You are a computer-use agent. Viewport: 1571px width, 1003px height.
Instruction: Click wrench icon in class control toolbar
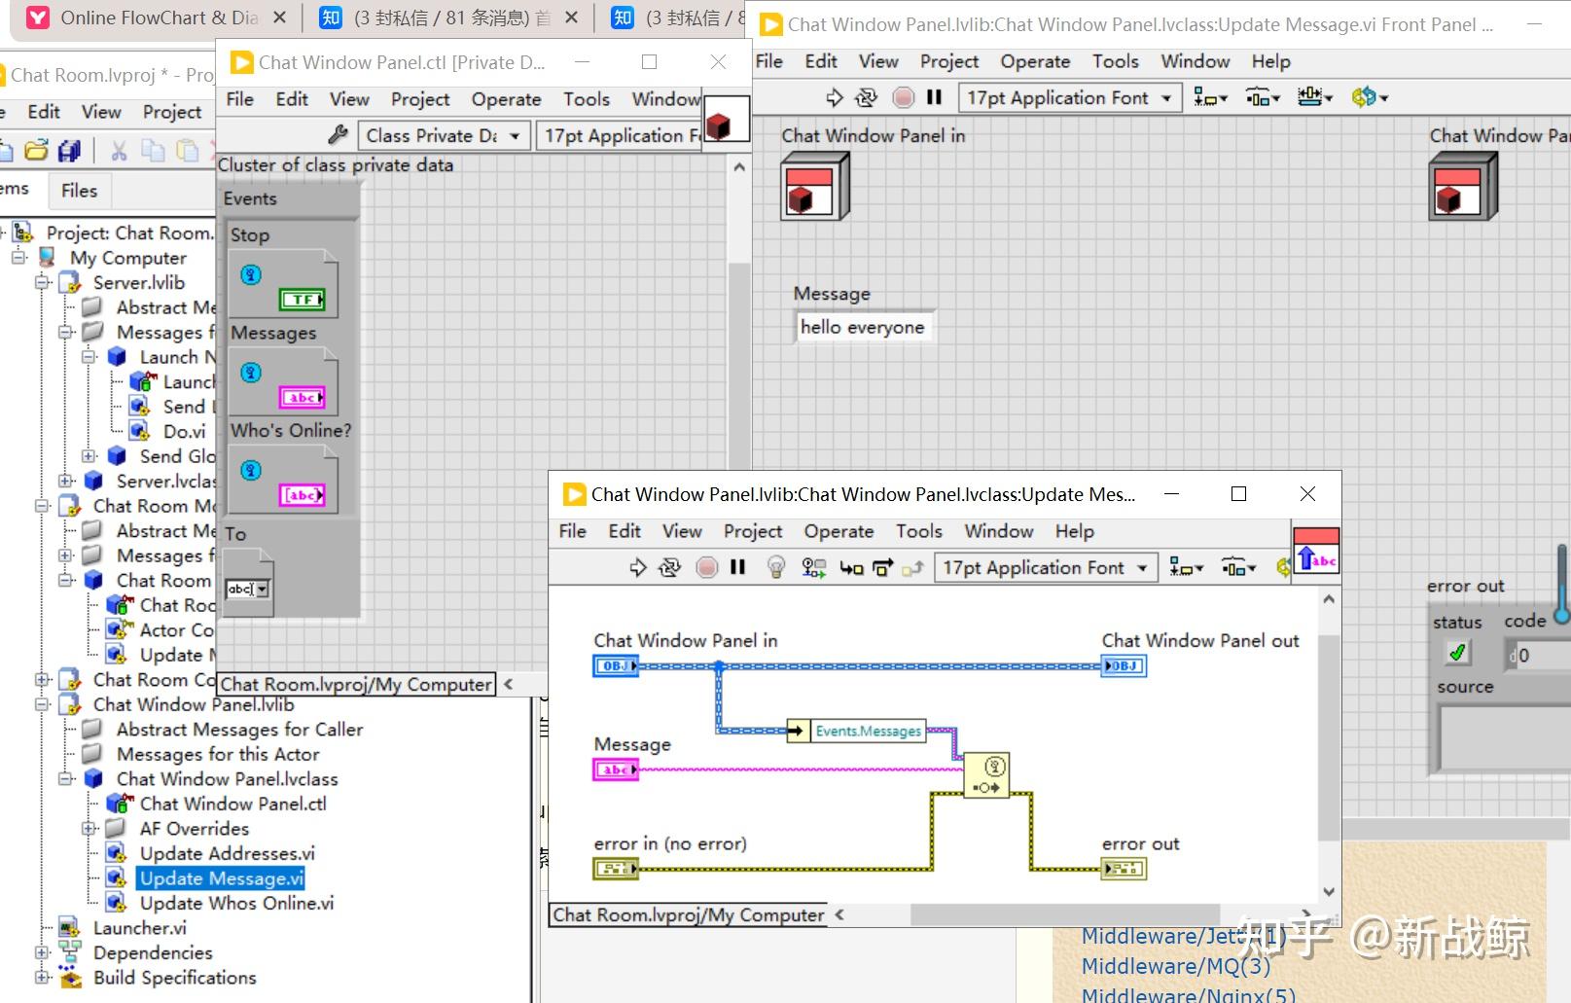(x=338, y=135)
